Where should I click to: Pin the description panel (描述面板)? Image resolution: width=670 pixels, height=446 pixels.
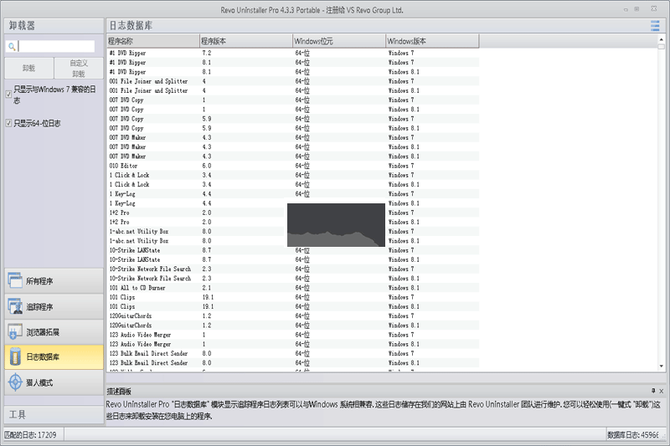pyautogui.click(x=653, y=391)
